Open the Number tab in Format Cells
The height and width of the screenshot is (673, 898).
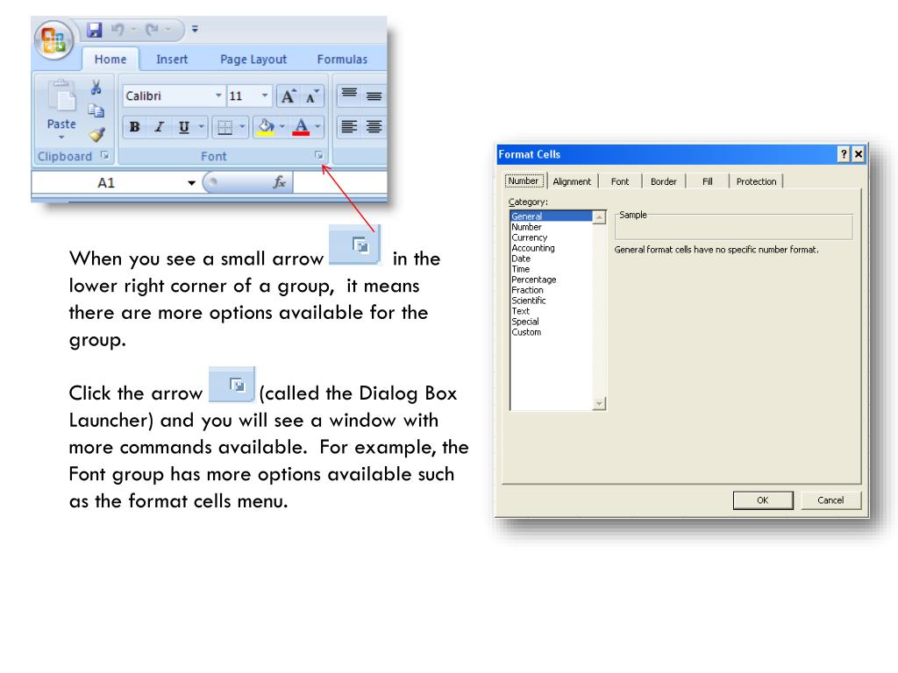(524, 181)
